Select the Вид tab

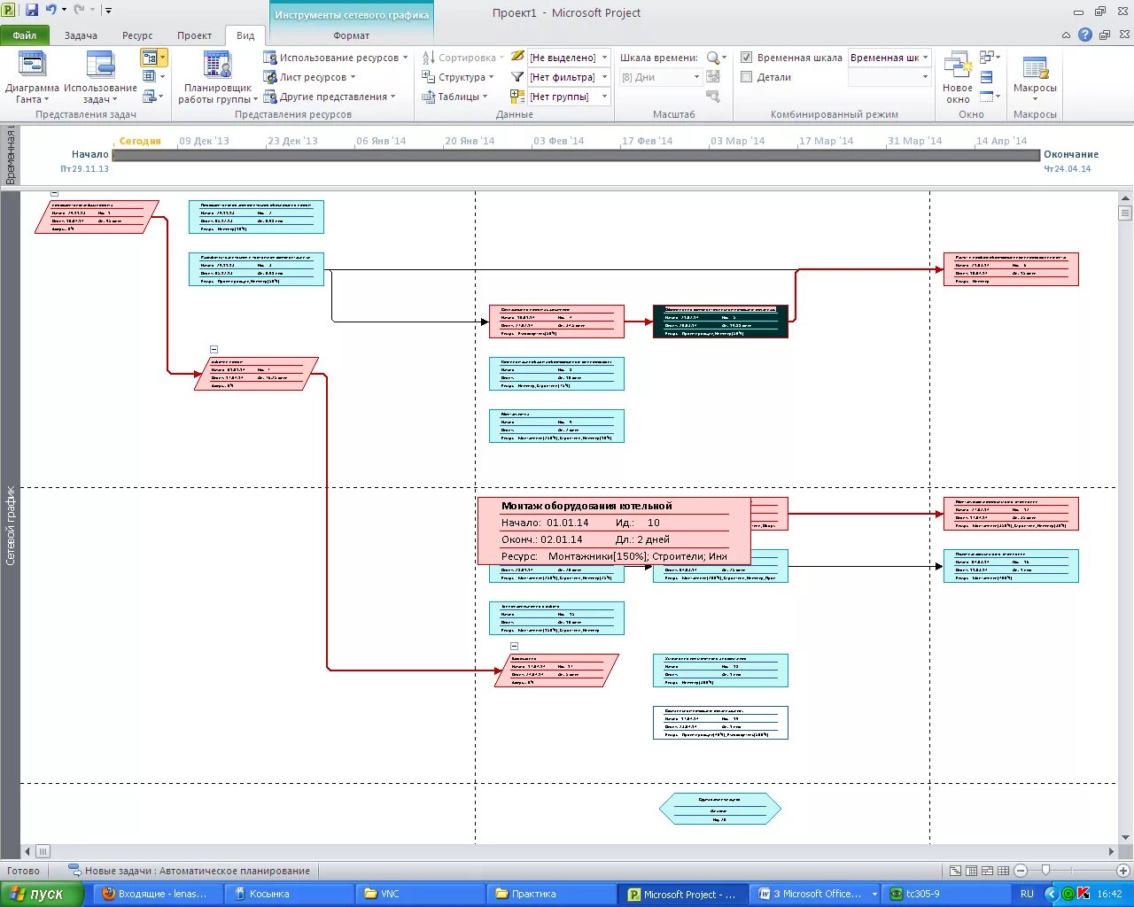click(x=245, y=35)
